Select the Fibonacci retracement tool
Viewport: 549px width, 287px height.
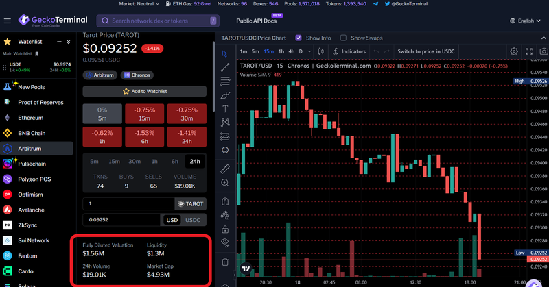pos(225,82)
